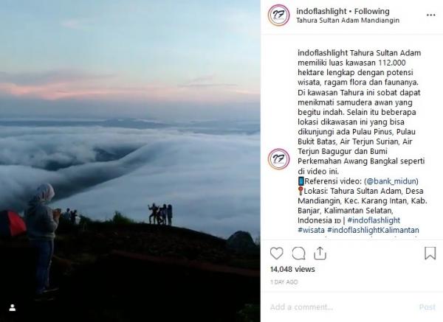Open the #indoflashlightKalimantan hashtag

tap(373, 230)
